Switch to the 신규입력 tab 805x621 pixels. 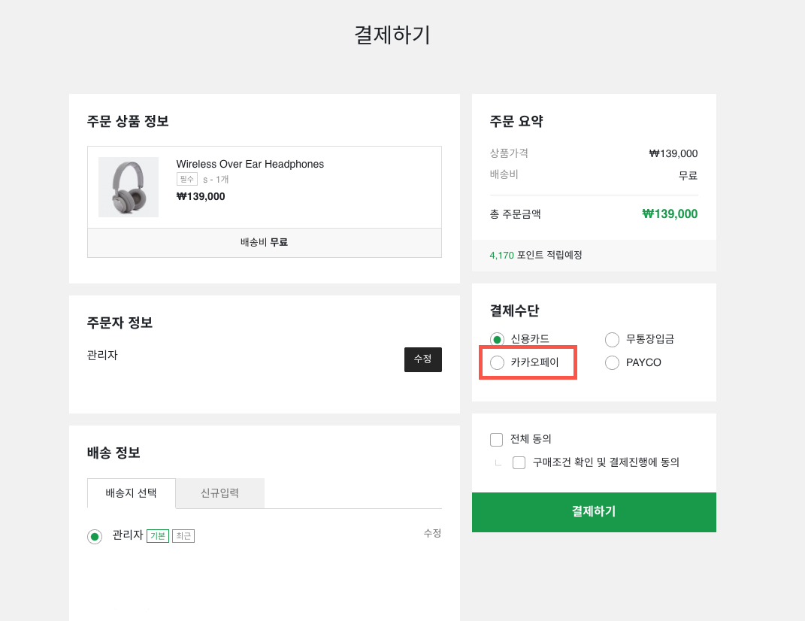coord(219,493)
